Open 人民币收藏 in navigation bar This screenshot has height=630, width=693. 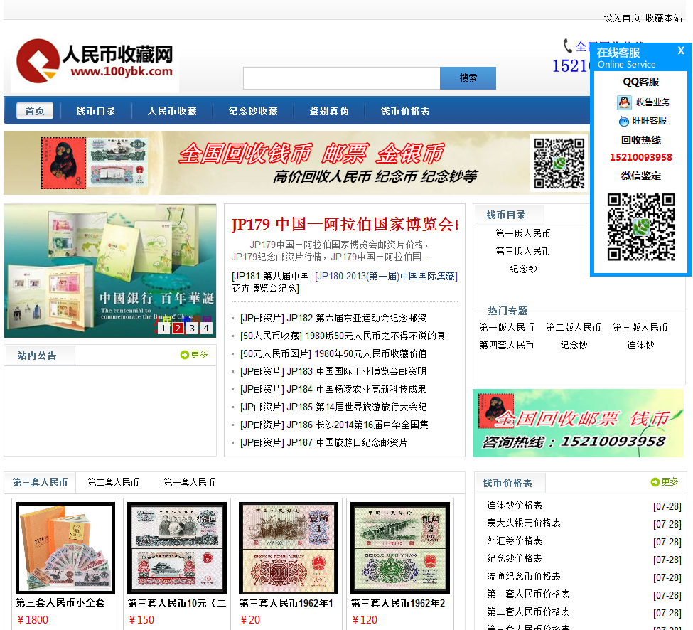(x=172, y=111)
